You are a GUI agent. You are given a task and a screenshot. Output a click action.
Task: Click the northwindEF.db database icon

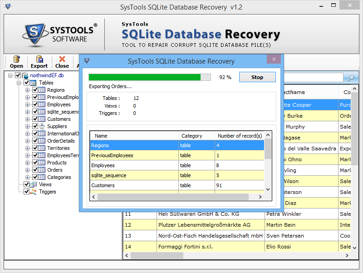[x=25, y=75]
